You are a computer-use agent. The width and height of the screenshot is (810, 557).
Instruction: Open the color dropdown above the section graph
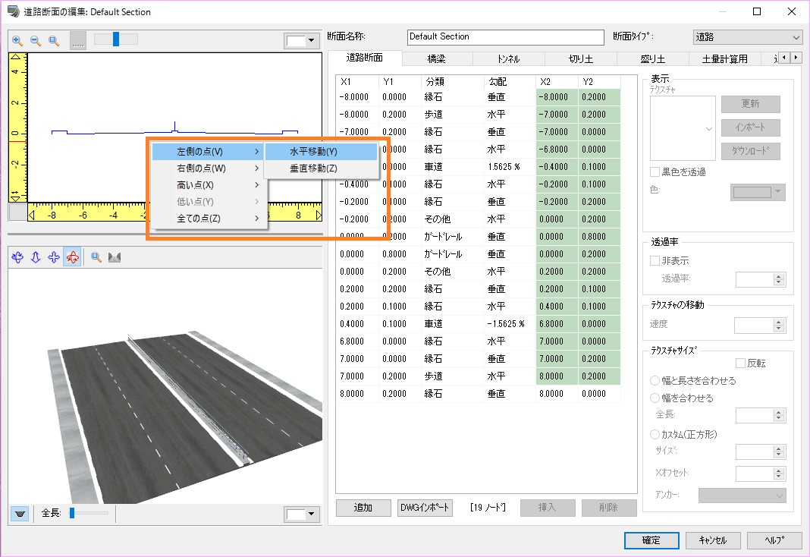click(x=301, y=41)
